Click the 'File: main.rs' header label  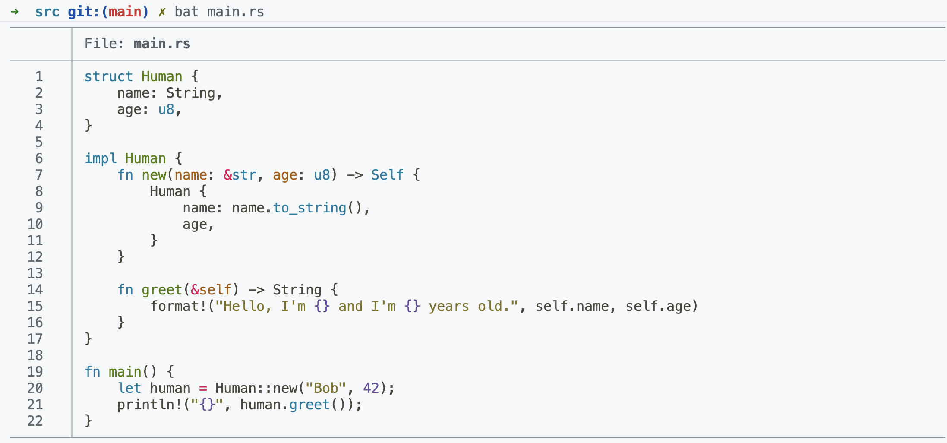[x=137, y=44]
